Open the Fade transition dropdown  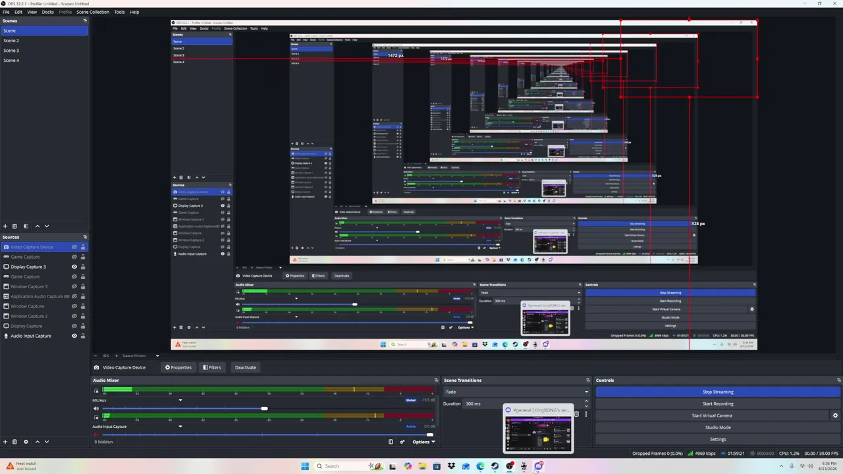tap(516, 392)
